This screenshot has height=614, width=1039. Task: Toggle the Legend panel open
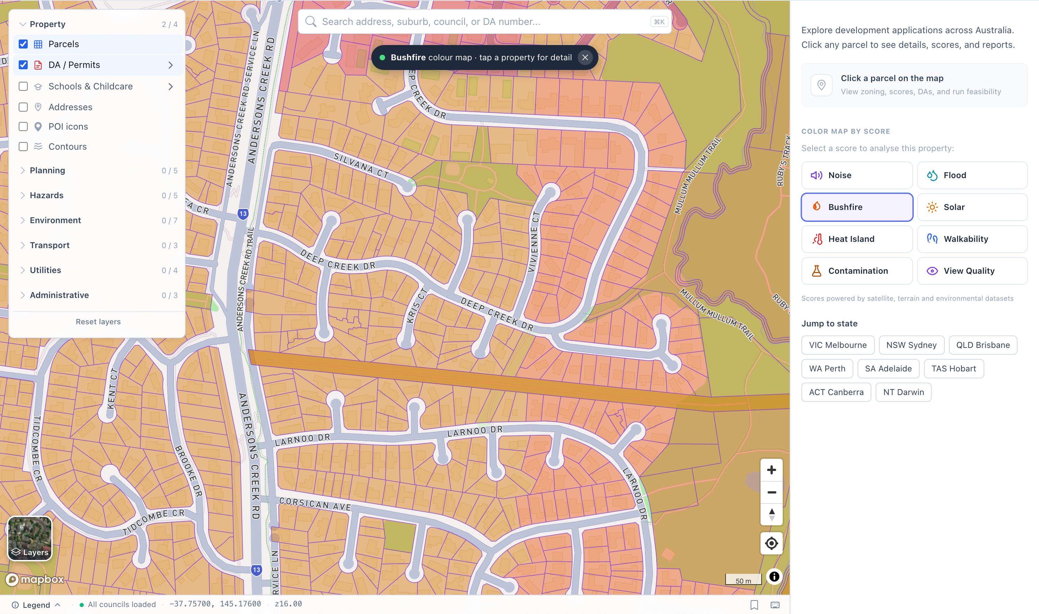click(x=36, y=605)
